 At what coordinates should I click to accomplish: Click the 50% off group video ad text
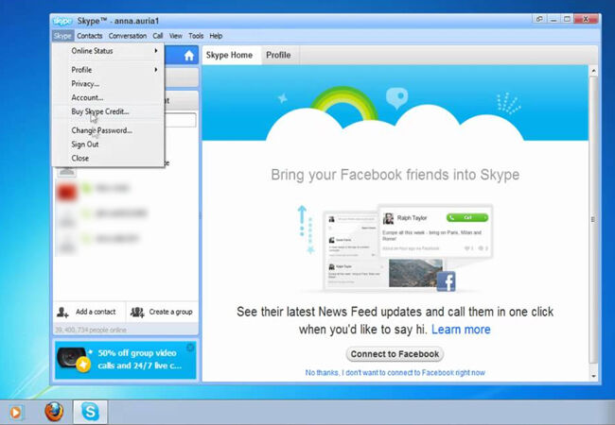pos(140,359)
